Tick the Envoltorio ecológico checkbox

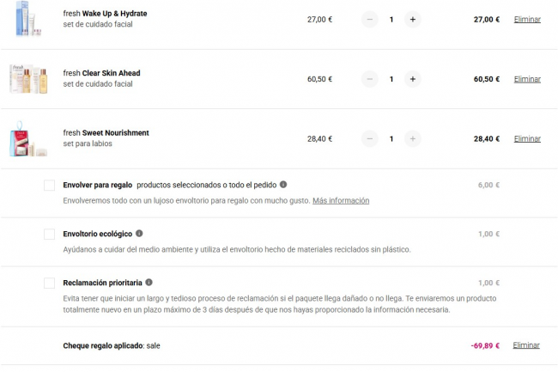tap(49, 234)
